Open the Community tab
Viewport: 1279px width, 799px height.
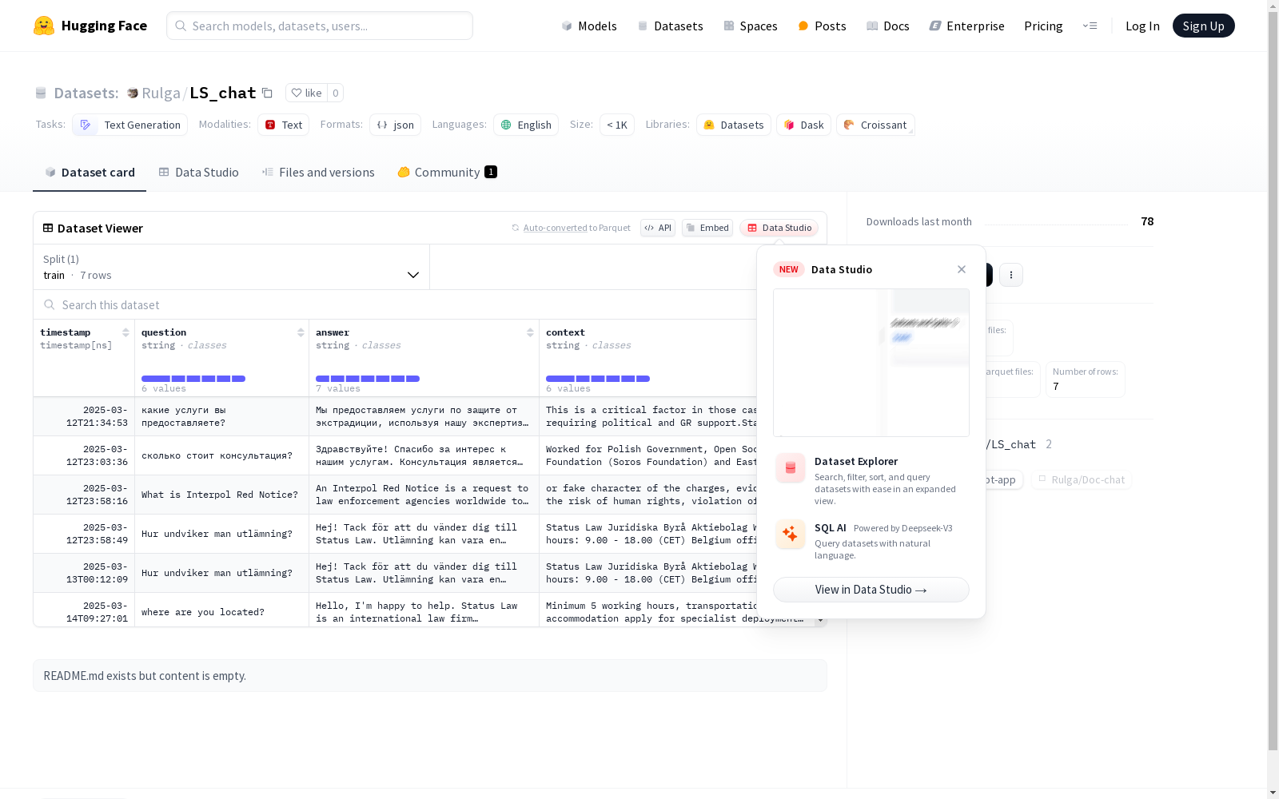[x=448, y=173]
